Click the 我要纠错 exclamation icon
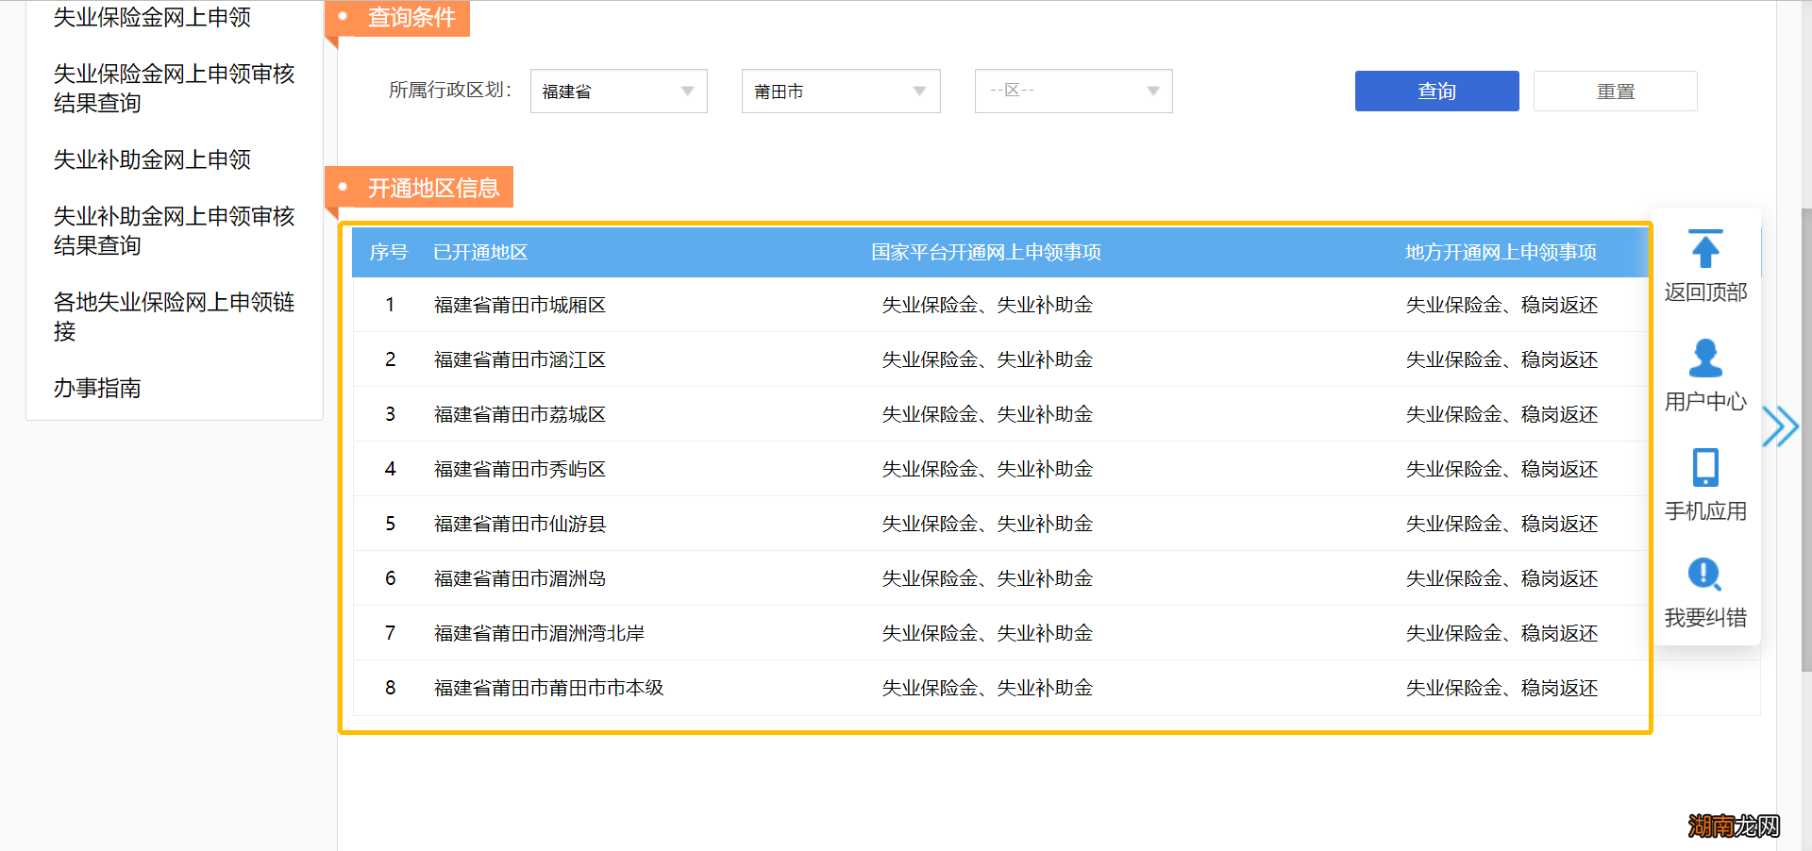This screenshot has width=1812, height=851. (x=1703, y=574)
